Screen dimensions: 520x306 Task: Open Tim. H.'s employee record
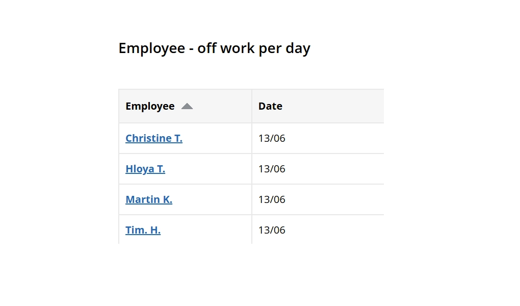coord(143,230)
